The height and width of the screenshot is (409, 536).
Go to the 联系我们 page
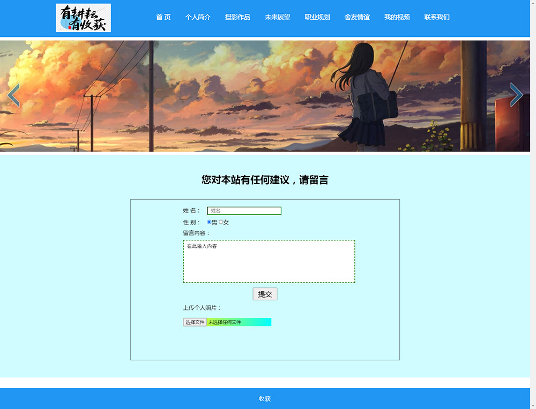(437, 17)
